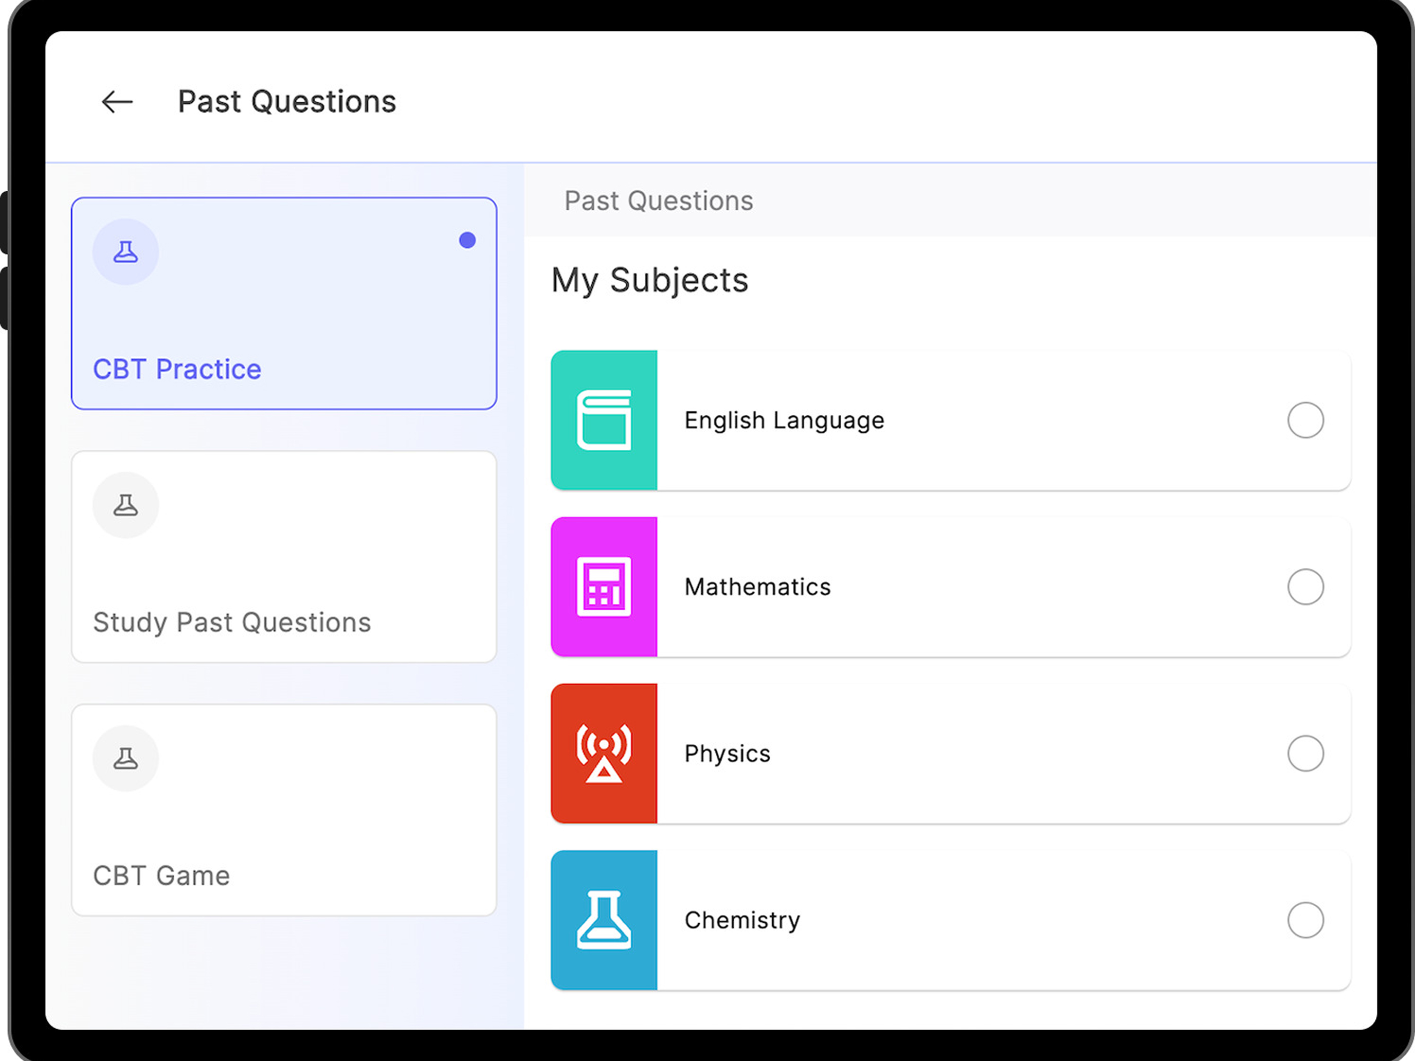Open the Physics broadcast tower icon
Screen dimensions: 1415x1061
(x=604, y=754)
